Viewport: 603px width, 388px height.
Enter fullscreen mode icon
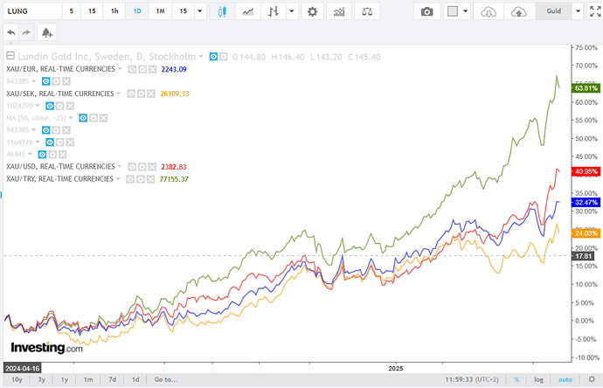(x=595, y=11)
